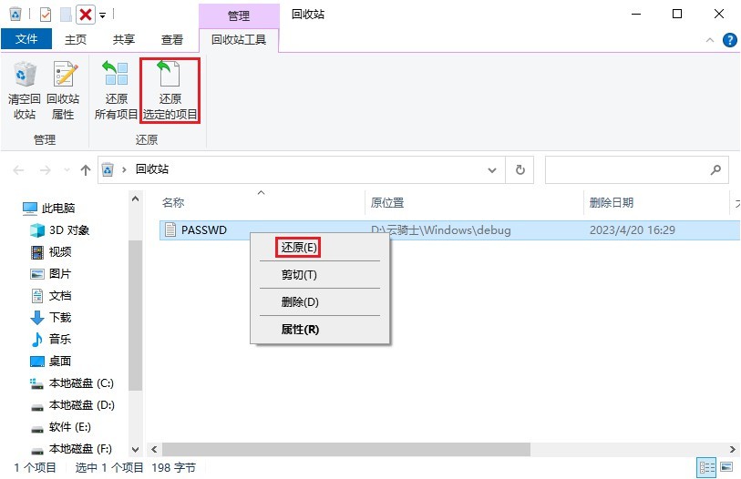This screenshot has width=741, height=479.
Task: Open the 文件 file menu
Action: [26, 39]
